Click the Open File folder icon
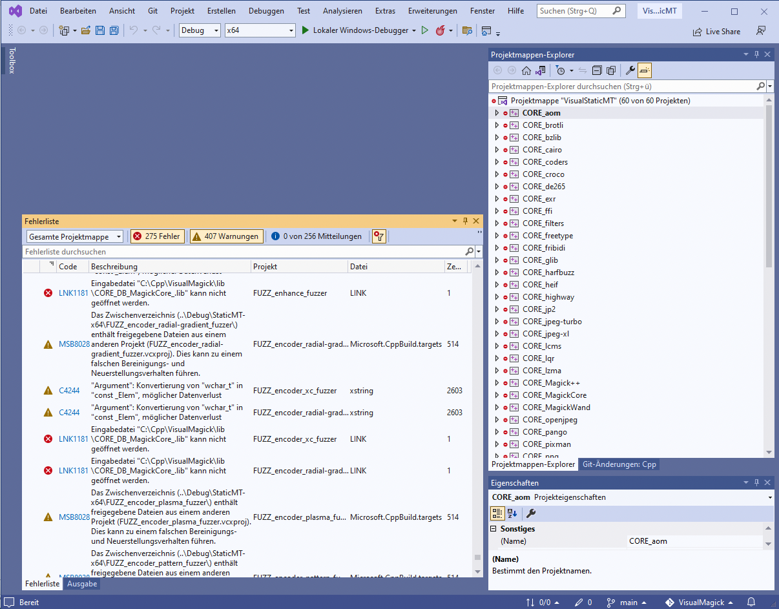Image resolution: width=779 pixels, height=609 pixels. pos(85,30)
